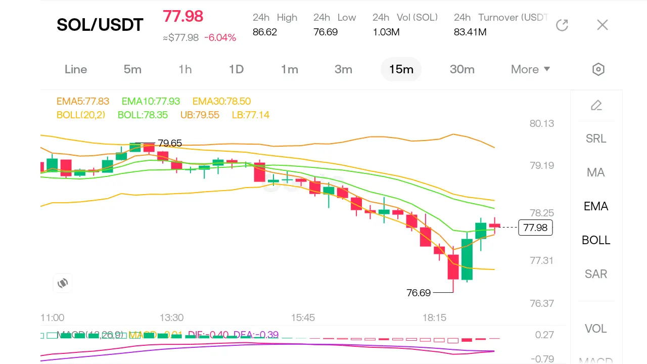This screenshot has height=364, width=647.
Task: Select the 15m timeframe
Action: pos(401,69)
